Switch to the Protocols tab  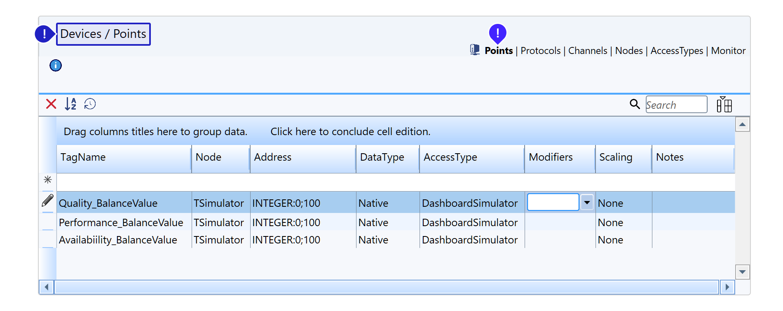coord(540,51)
